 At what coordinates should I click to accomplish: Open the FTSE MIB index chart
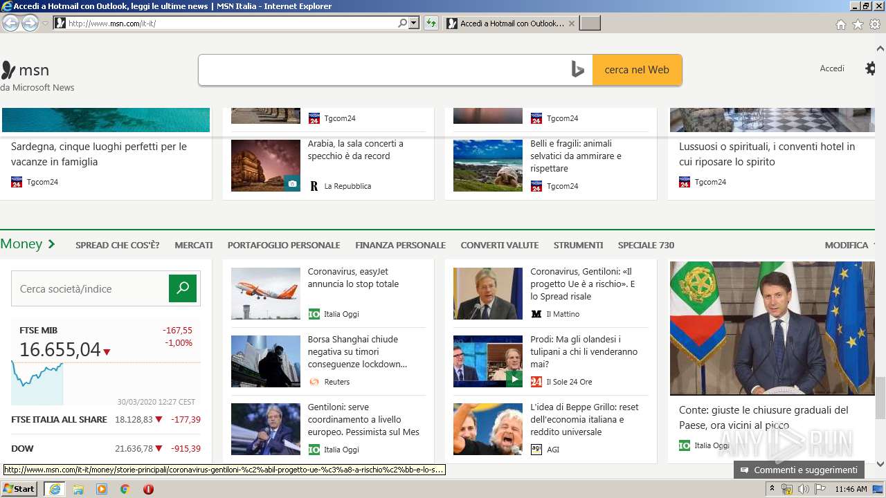tap(106, 362)
